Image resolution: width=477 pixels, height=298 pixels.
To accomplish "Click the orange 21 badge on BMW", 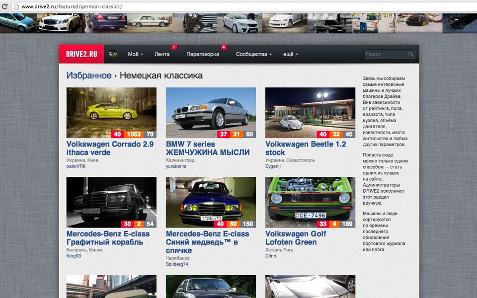I will click(237, 134).
